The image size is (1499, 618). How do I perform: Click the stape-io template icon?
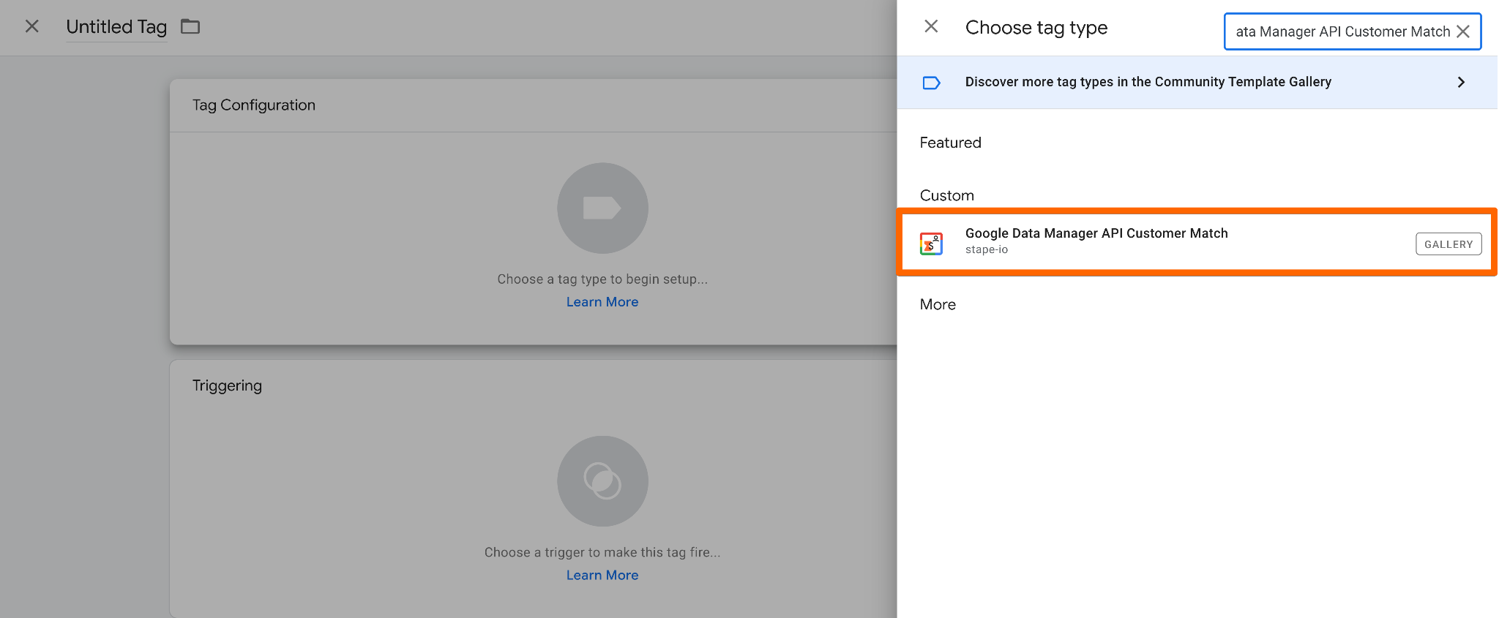[x=931, y=244]
